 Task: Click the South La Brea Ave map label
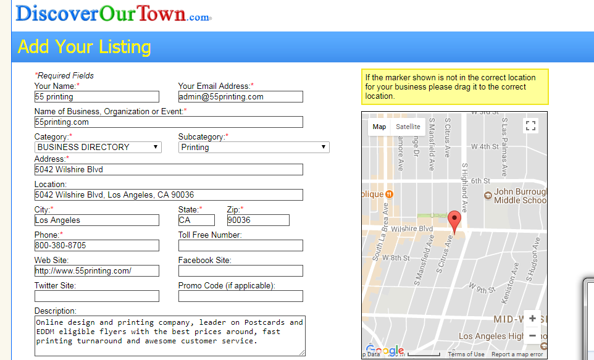pyautogui.click(x=380, y=232)
